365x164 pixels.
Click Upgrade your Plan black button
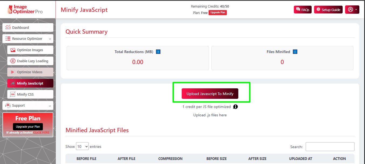tap(28, 127)
